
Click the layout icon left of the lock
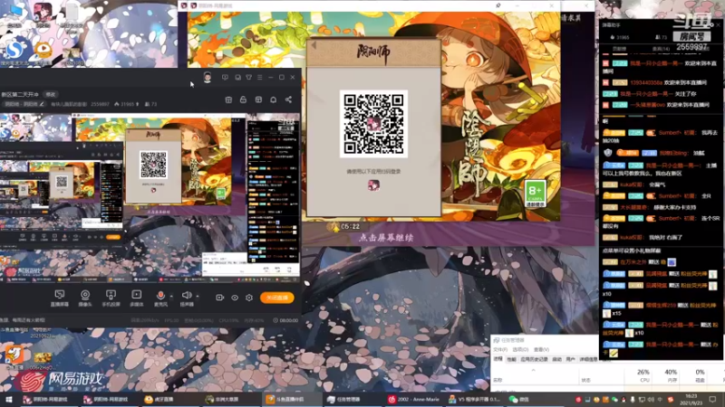(228, 99)
